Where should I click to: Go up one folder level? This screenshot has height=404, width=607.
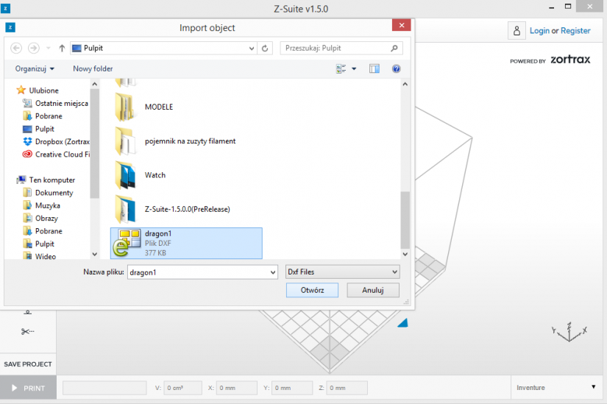(62, 48)
